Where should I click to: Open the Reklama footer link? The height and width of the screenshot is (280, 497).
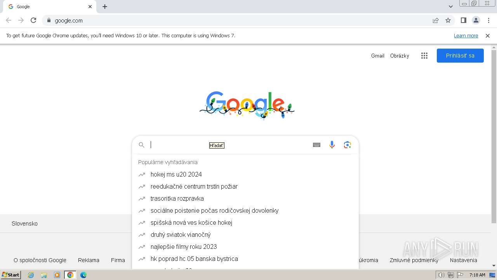pos(89,260)
